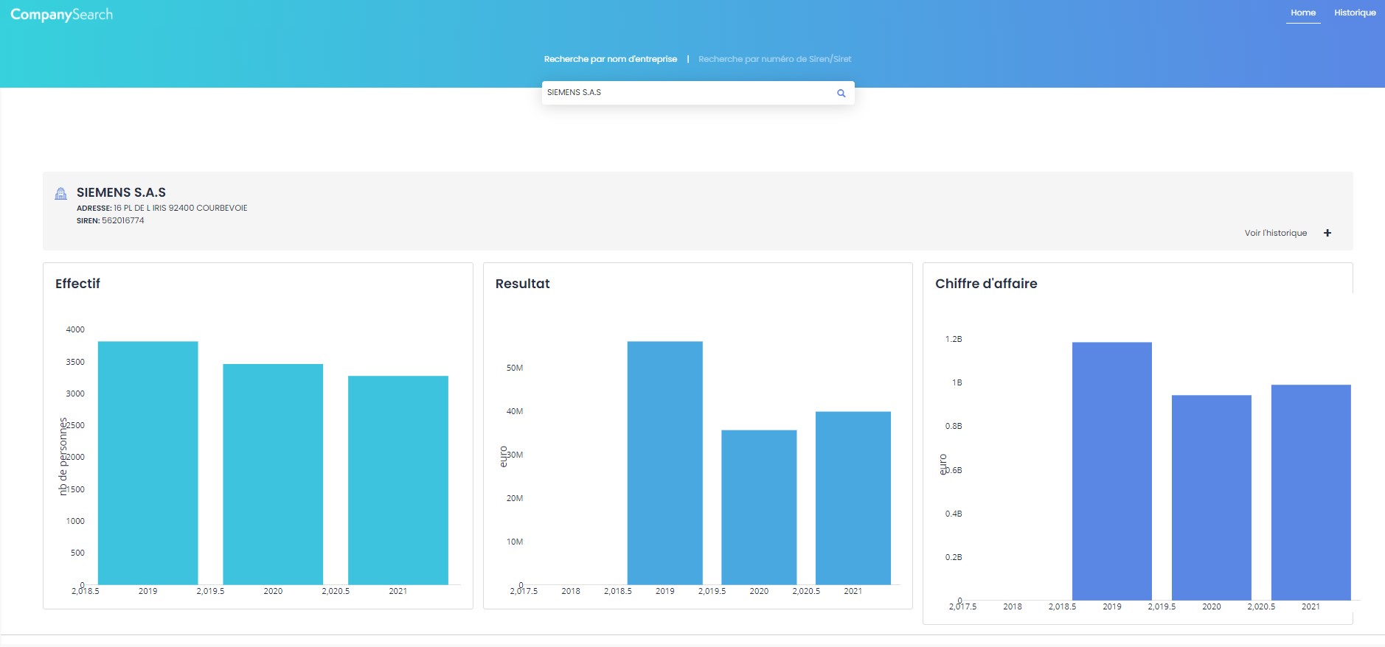Viewport: 1385px width, 647px height.
Task: Click the 2019 bar in Chiffre d'affaire chart
Action: (1111, 471)
